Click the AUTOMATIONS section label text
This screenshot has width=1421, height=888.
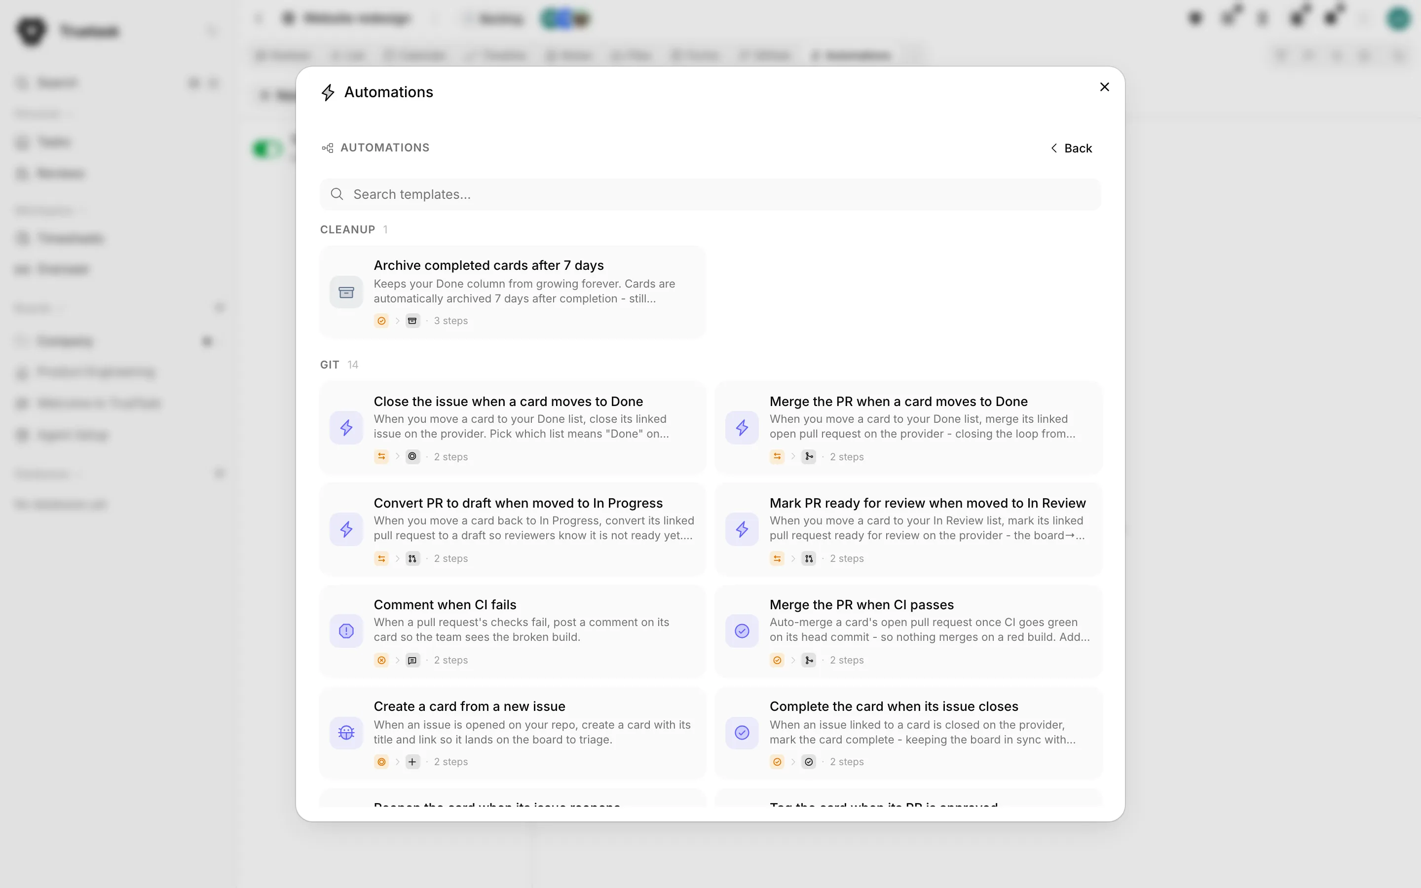385,148
